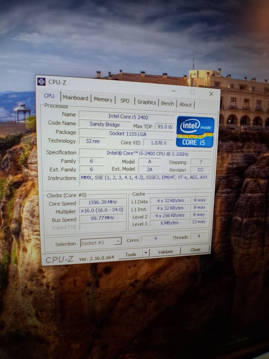The height and width of the screenshot is (359, 269).
Task: Close the CPU-Z window with X
Action: [x=211, y=94]
